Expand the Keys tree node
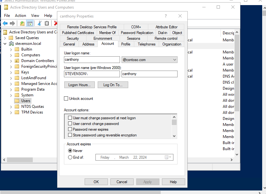Image resolution: width=266 pixels, height=194 pixels. click(x=11, y=73)
